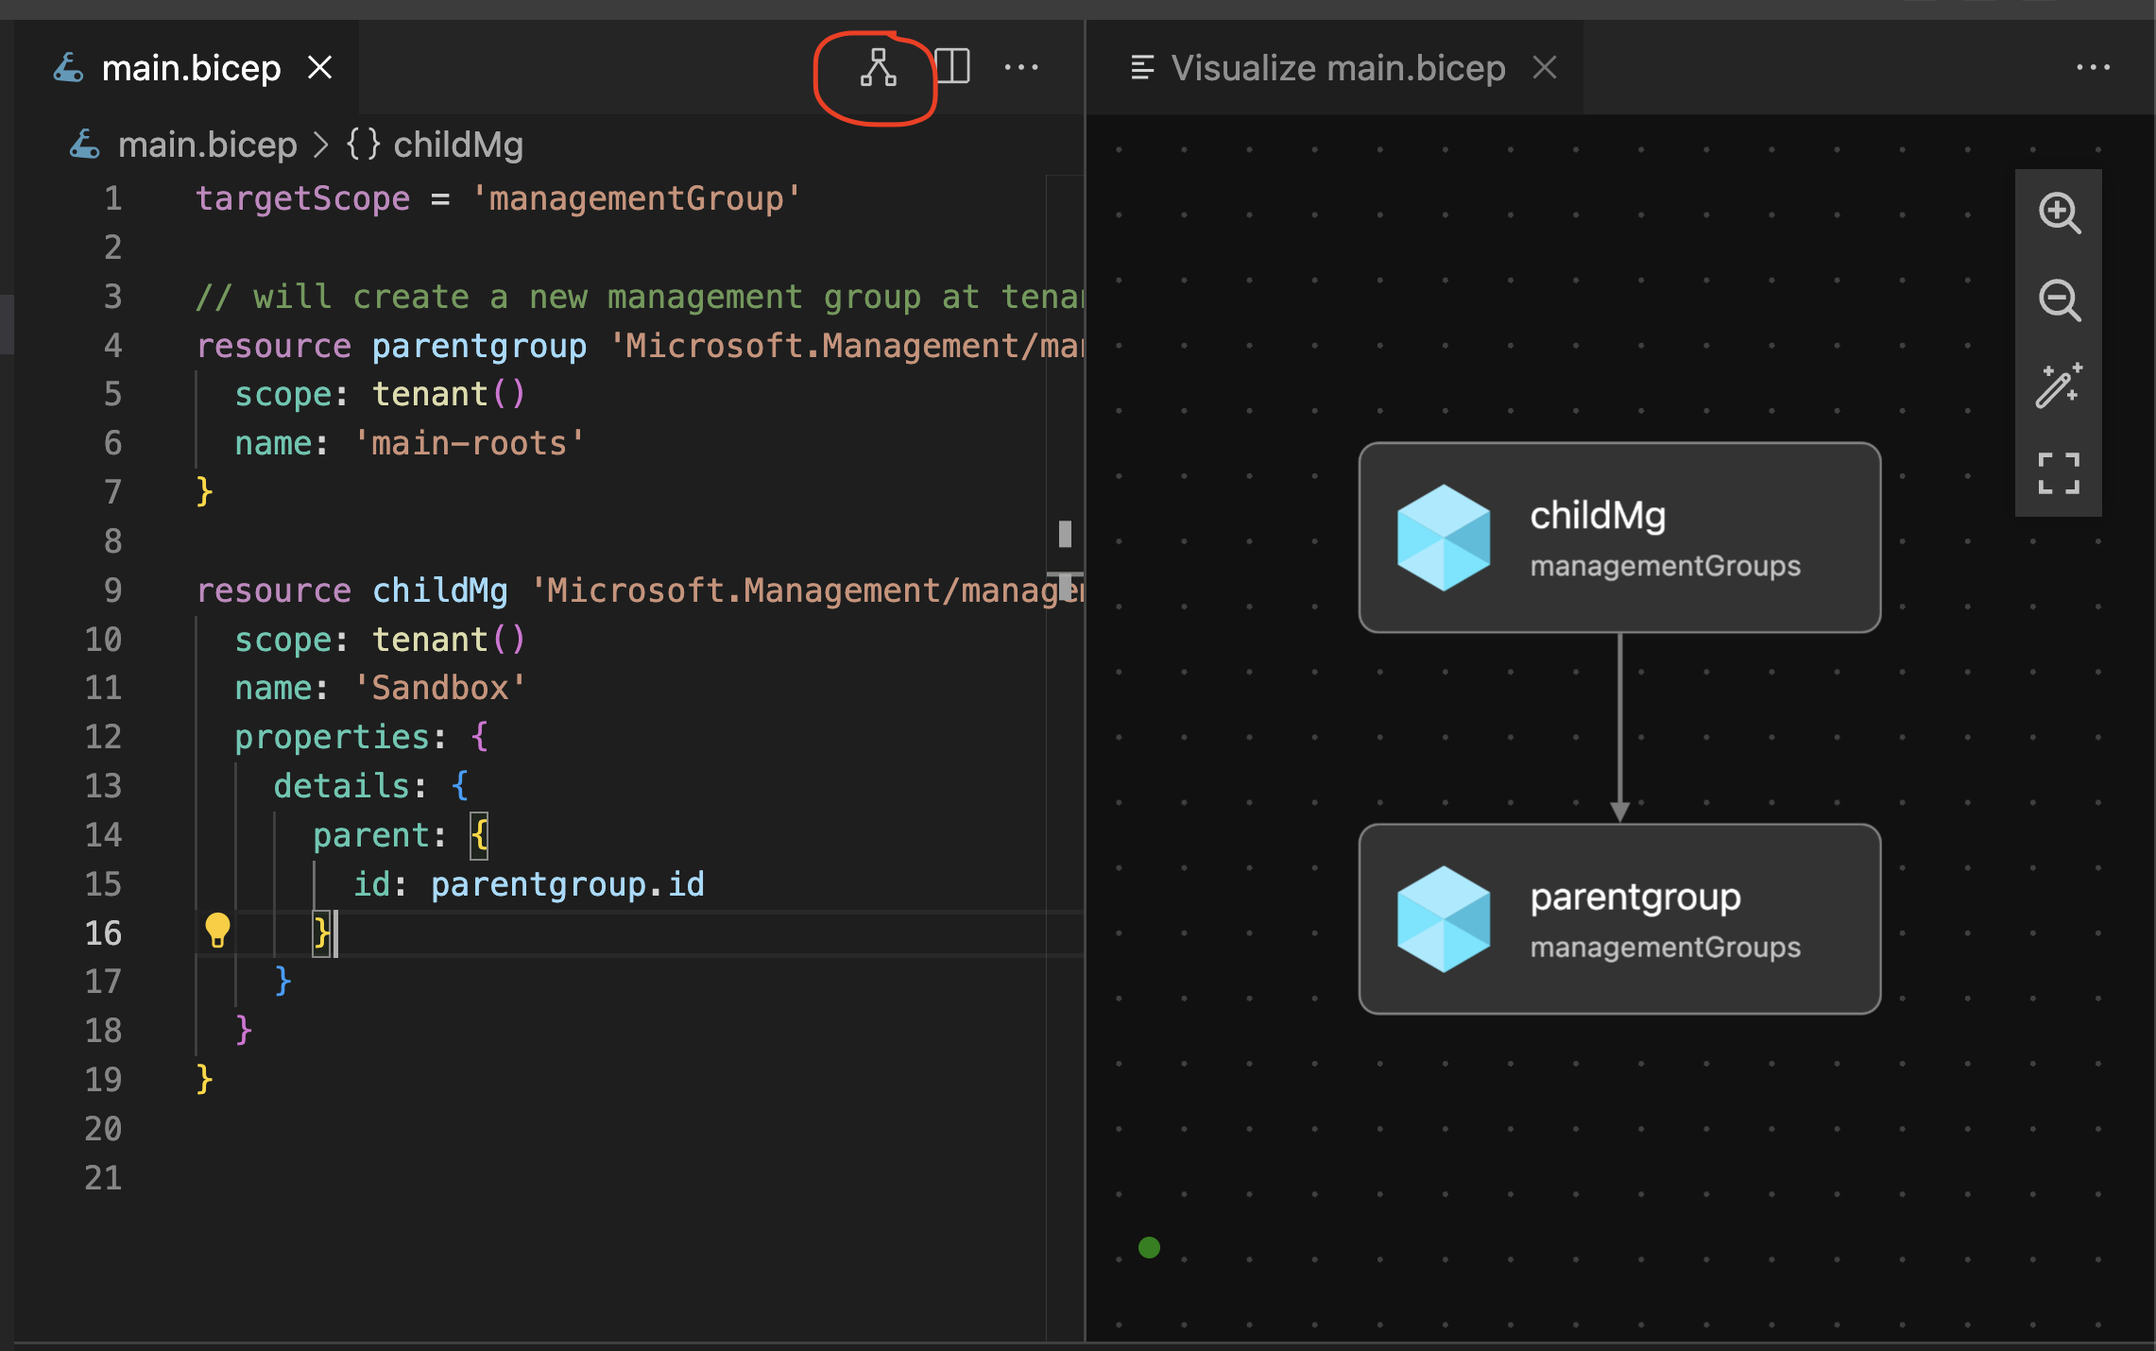Viewport: 2156px width, 1351px height.
Task: Click the breadcrumb chevron separator
Action: tap(321, 145)
